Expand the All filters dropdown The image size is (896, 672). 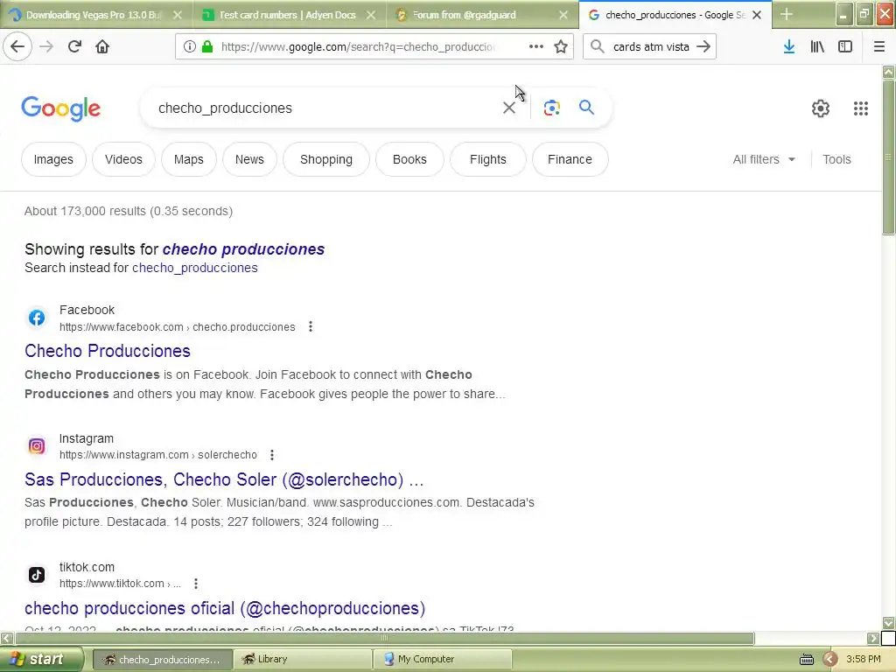764,159
